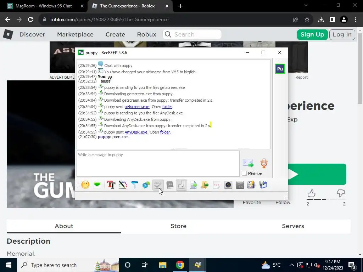Open Chrome three-dot menu
Image resolution: width=363 pixels, height=272 pixels.
pyautogui.click(x=355, y=20)
